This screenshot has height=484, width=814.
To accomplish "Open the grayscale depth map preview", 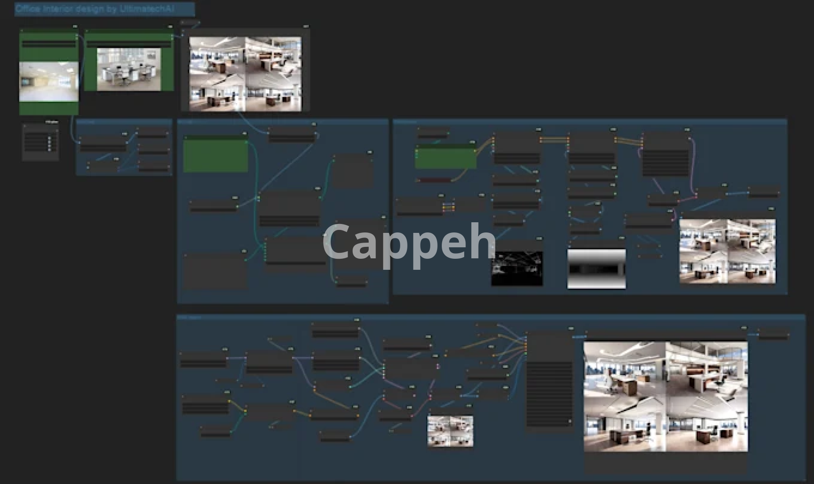I will [596, 269].
